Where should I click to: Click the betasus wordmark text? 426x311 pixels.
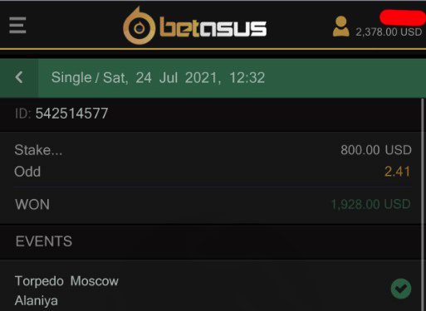click(x=213, y=28)
